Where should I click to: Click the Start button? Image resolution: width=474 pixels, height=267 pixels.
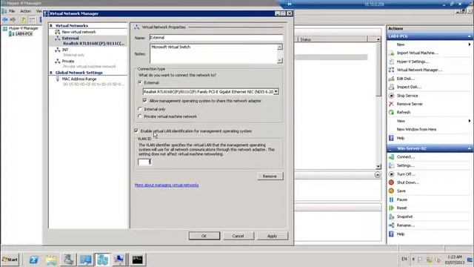click(x=10, y=260)
